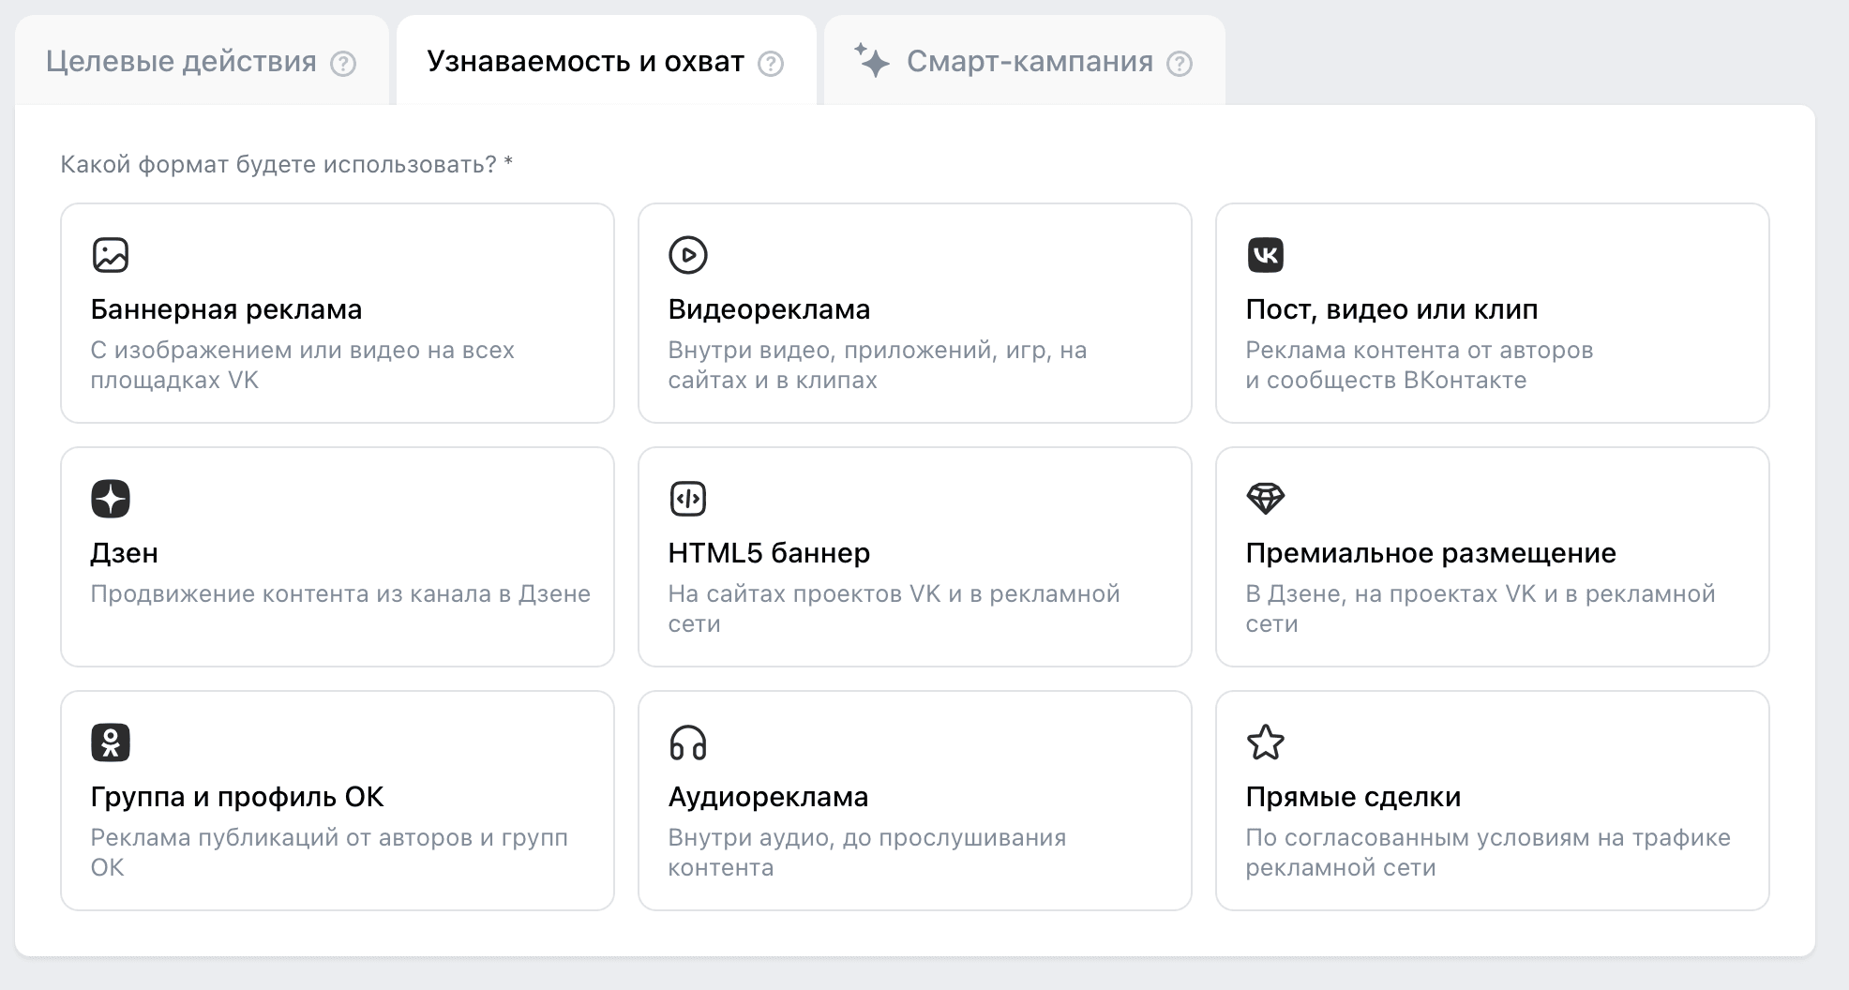Click the play icon of Видеореклама
This screenshot has width=1849, height=990.
[688, 255]
